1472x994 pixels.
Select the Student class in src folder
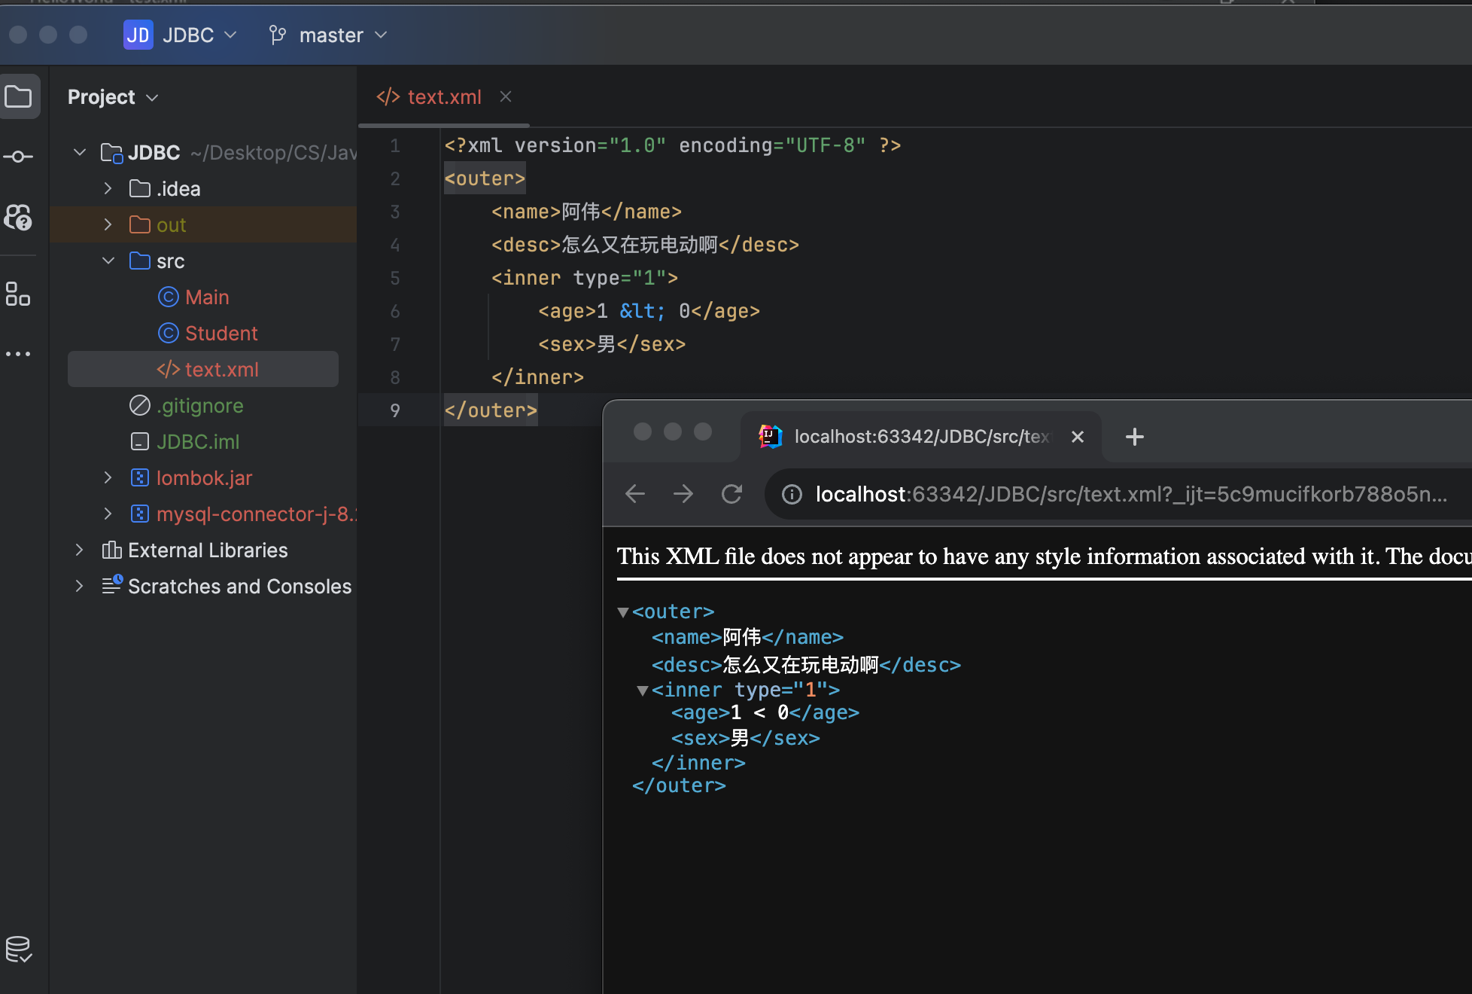[x=220, y=333]
